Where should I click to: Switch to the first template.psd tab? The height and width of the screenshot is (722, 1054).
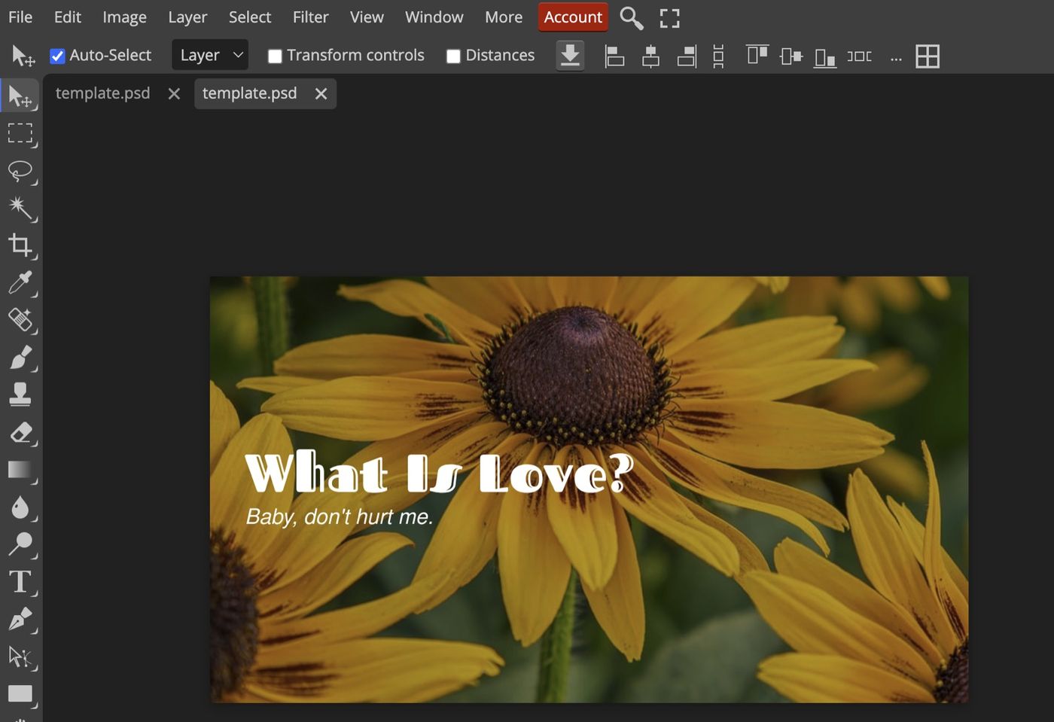(x=102, y=93)
